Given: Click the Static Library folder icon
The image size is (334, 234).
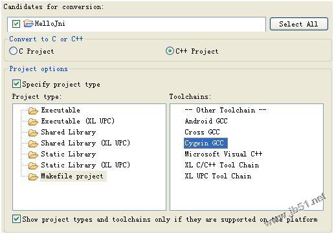Looking at the screenshot, I should pos(33,154).
